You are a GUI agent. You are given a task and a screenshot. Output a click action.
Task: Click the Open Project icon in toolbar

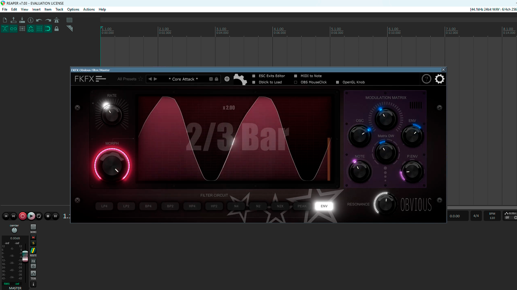point(14,20)
